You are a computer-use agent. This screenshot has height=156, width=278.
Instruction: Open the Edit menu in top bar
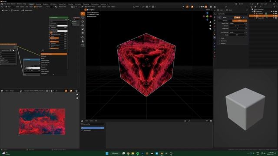(x=8, y=4)
